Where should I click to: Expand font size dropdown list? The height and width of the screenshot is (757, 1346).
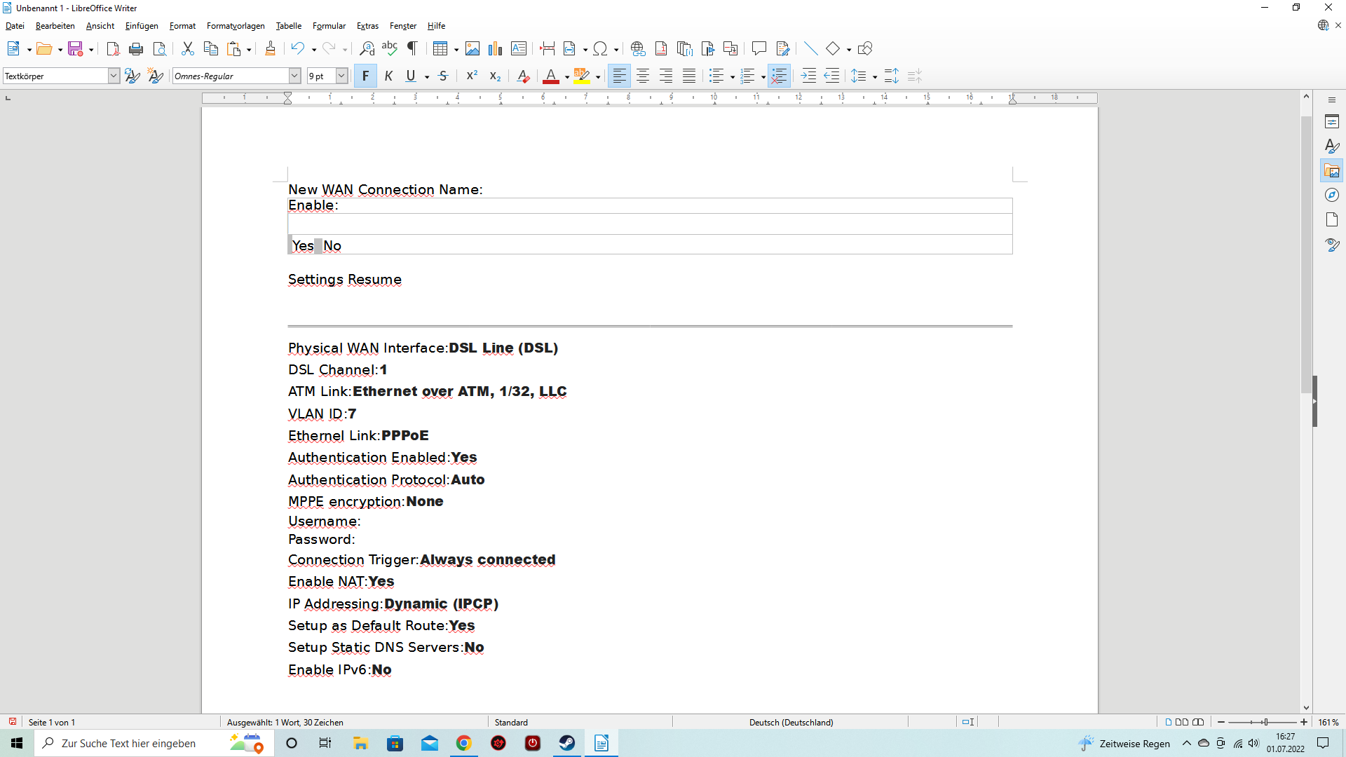[341, 76]
